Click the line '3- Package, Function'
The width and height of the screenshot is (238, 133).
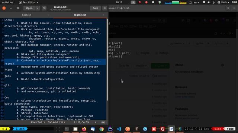pyautogui.click(x=32, y=110)
